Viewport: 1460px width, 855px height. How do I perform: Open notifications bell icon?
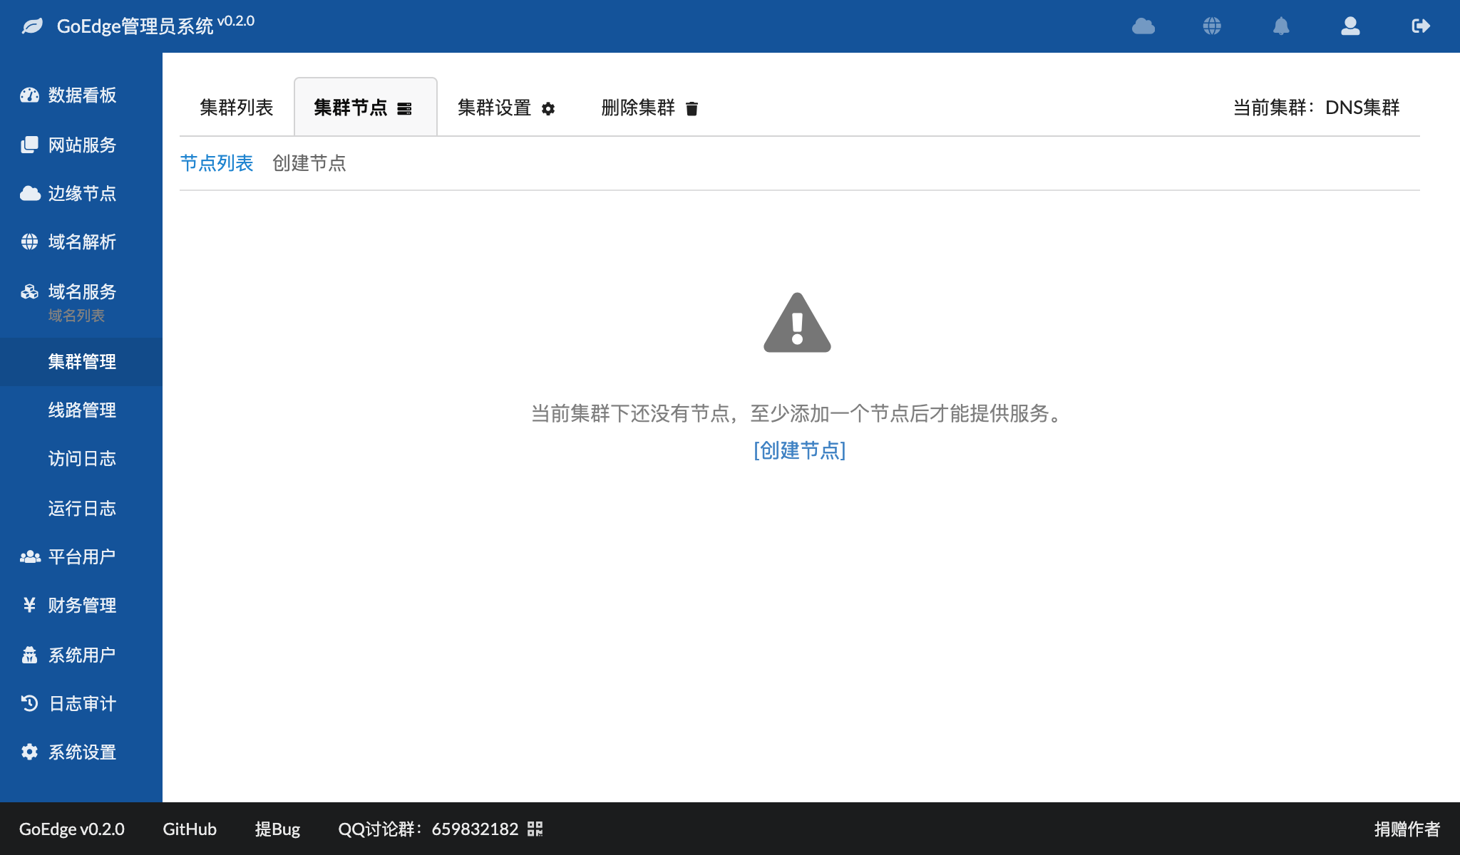click(1281, 26)
